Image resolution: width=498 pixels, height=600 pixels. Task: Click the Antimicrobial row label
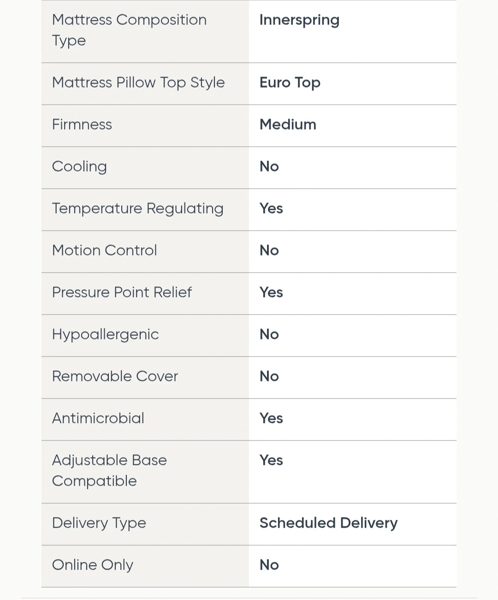pos(98,418)
